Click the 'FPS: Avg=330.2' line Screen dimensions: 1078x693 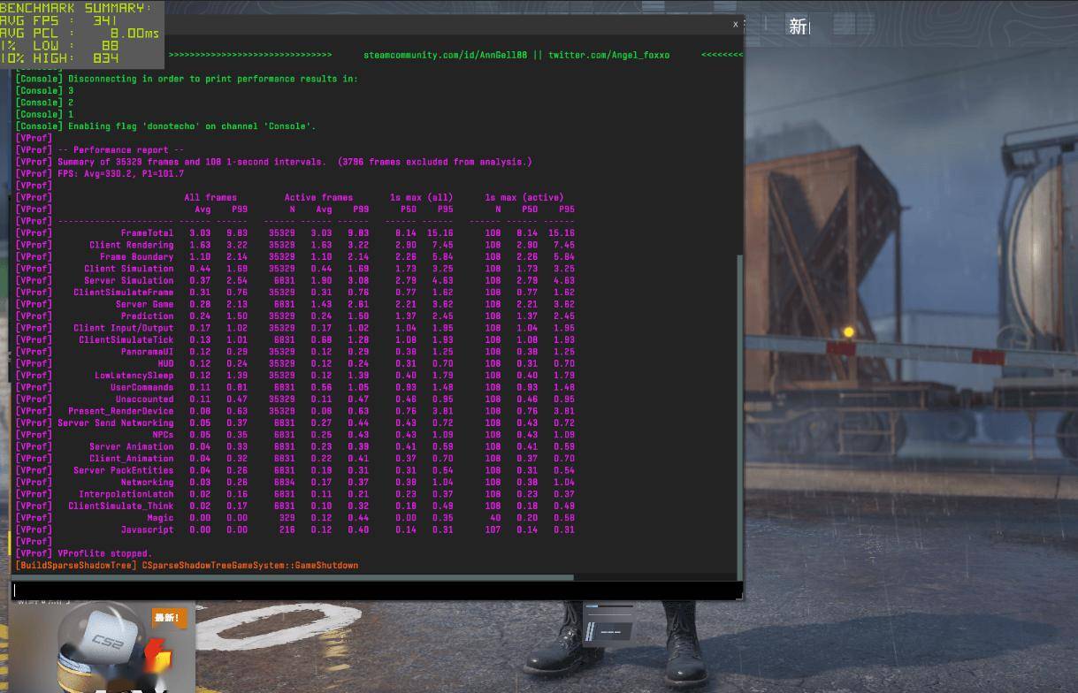(108, 174)
